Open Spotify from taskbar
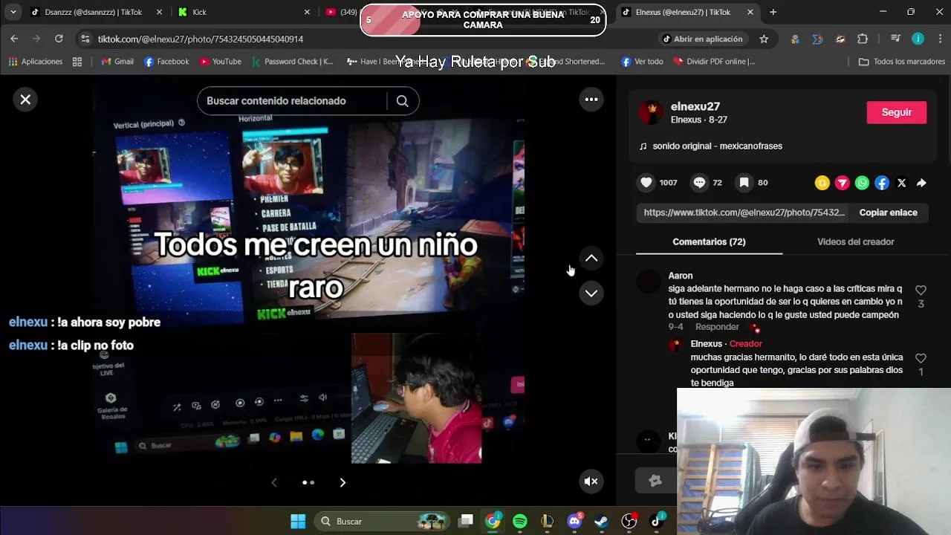This screenshot has width=951, height=535. click(x=520, y=522)
